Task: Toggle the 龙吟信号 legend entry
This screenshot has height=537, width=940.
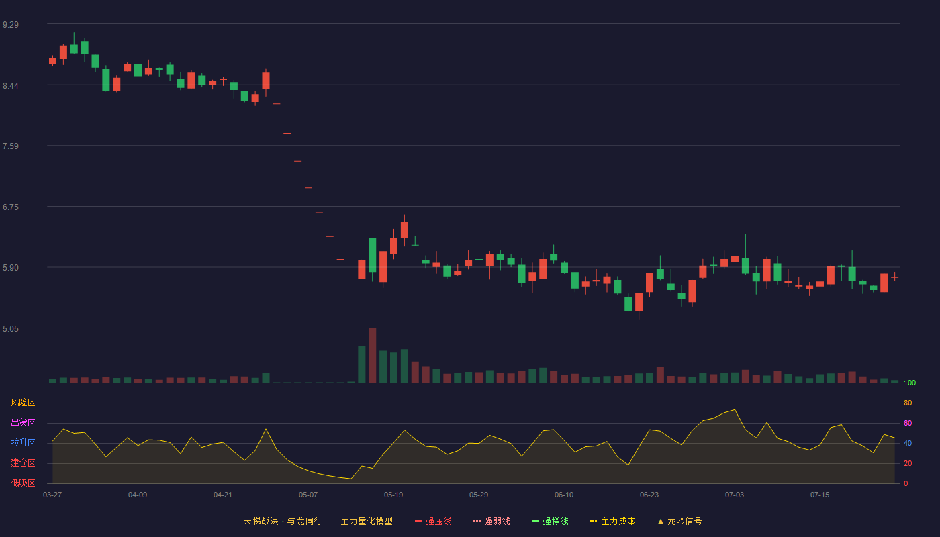Action: [679, 521]
